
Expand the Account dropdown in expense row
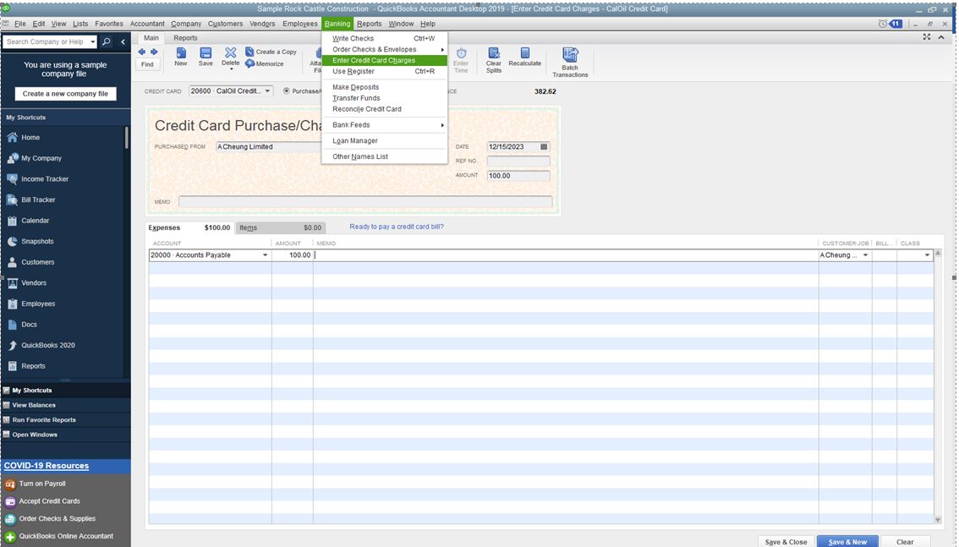(265, 255)
